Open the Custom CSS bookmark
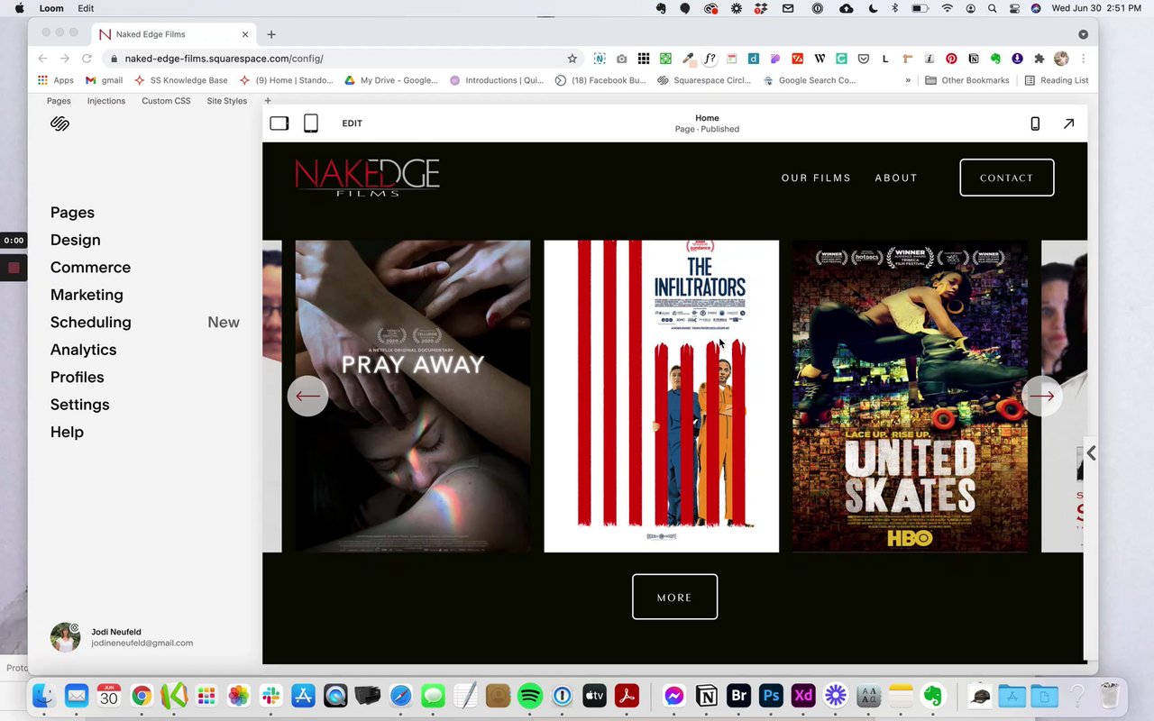Image resolution: width=1154 pixels, height=721 pixels. coord(166,101)
